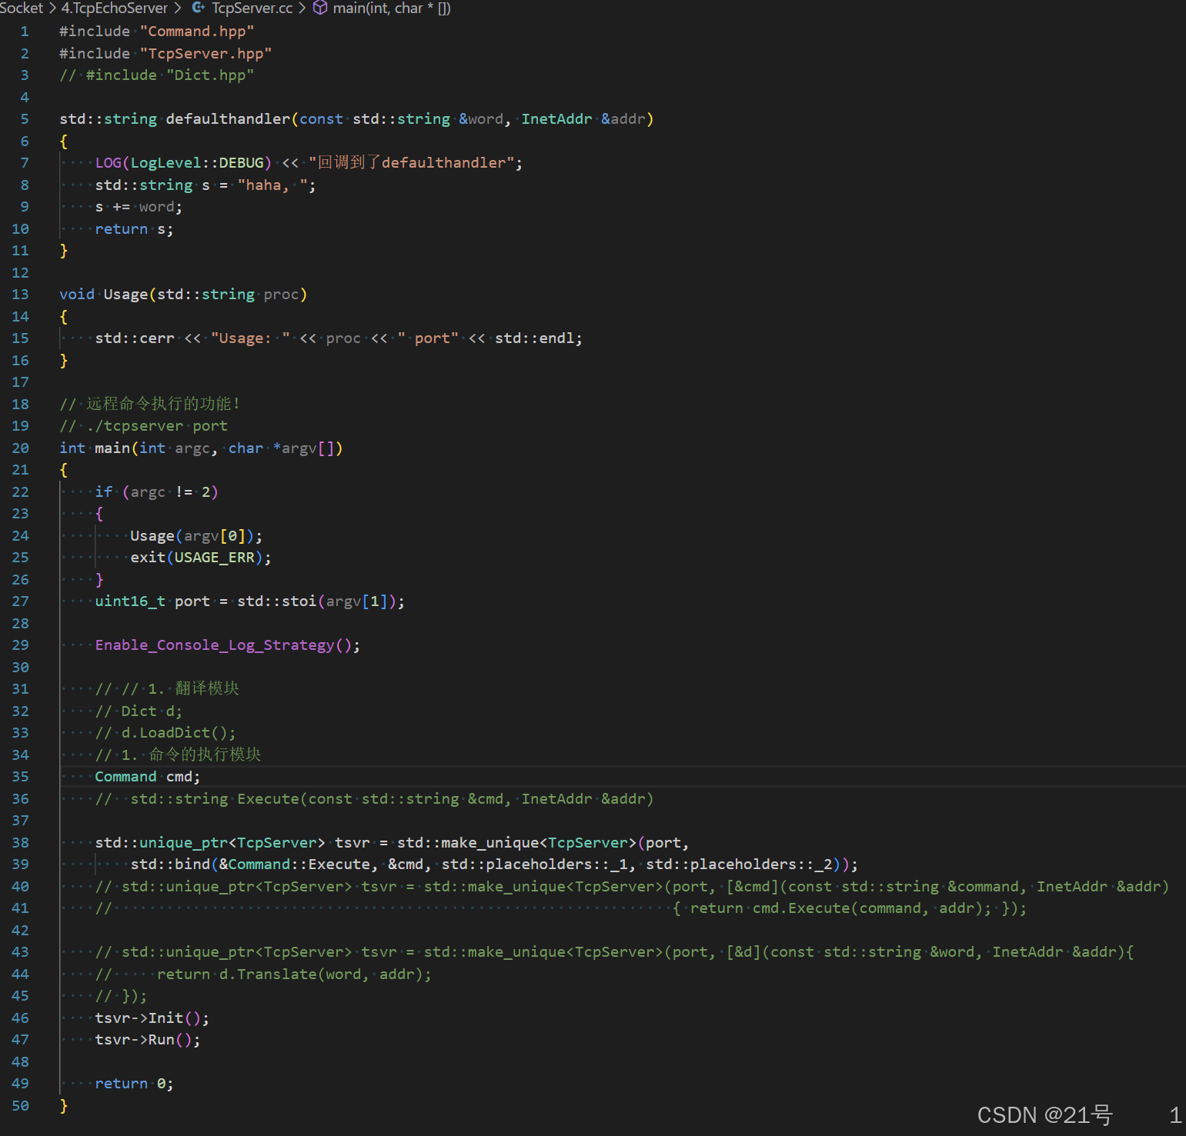Expand the chevron after TcpServer.cc breadcrumb
1186x1136 pixels.
coord(302,8)
